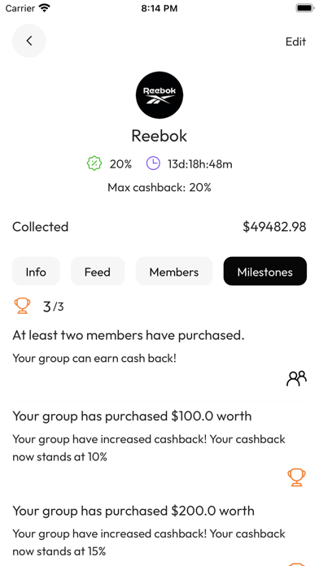Switch to the Info tab
Image resolution: width=319 pixels, height=566 pixels.
36,272
